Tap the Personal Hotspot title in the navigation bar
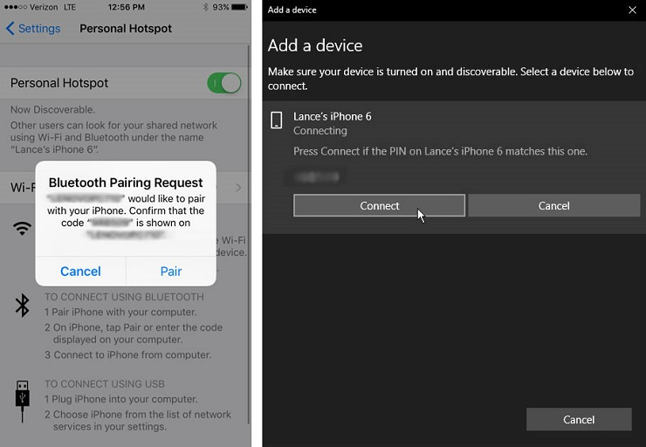 coord(126,29)
